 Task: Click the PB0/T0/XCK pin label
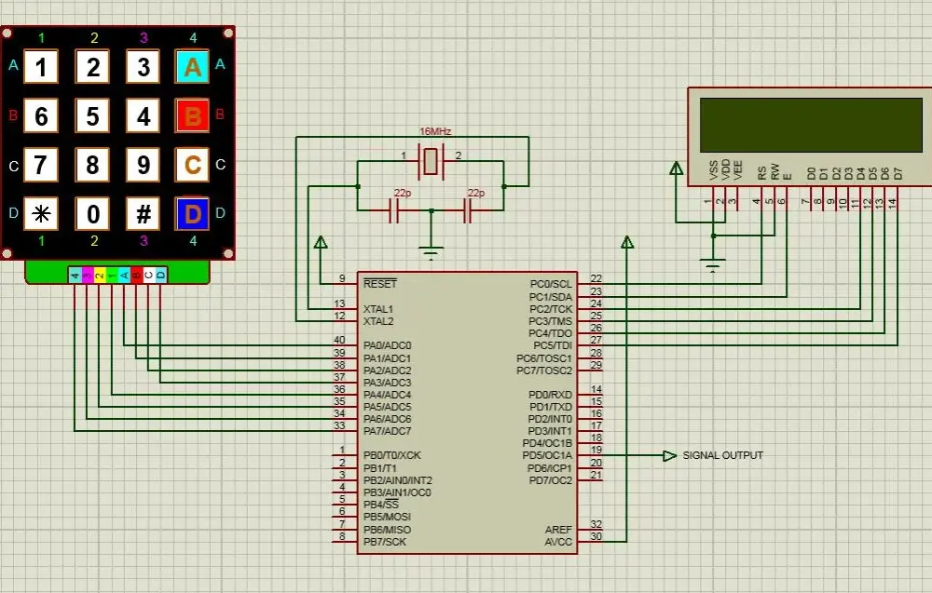(x=391, y=455)
